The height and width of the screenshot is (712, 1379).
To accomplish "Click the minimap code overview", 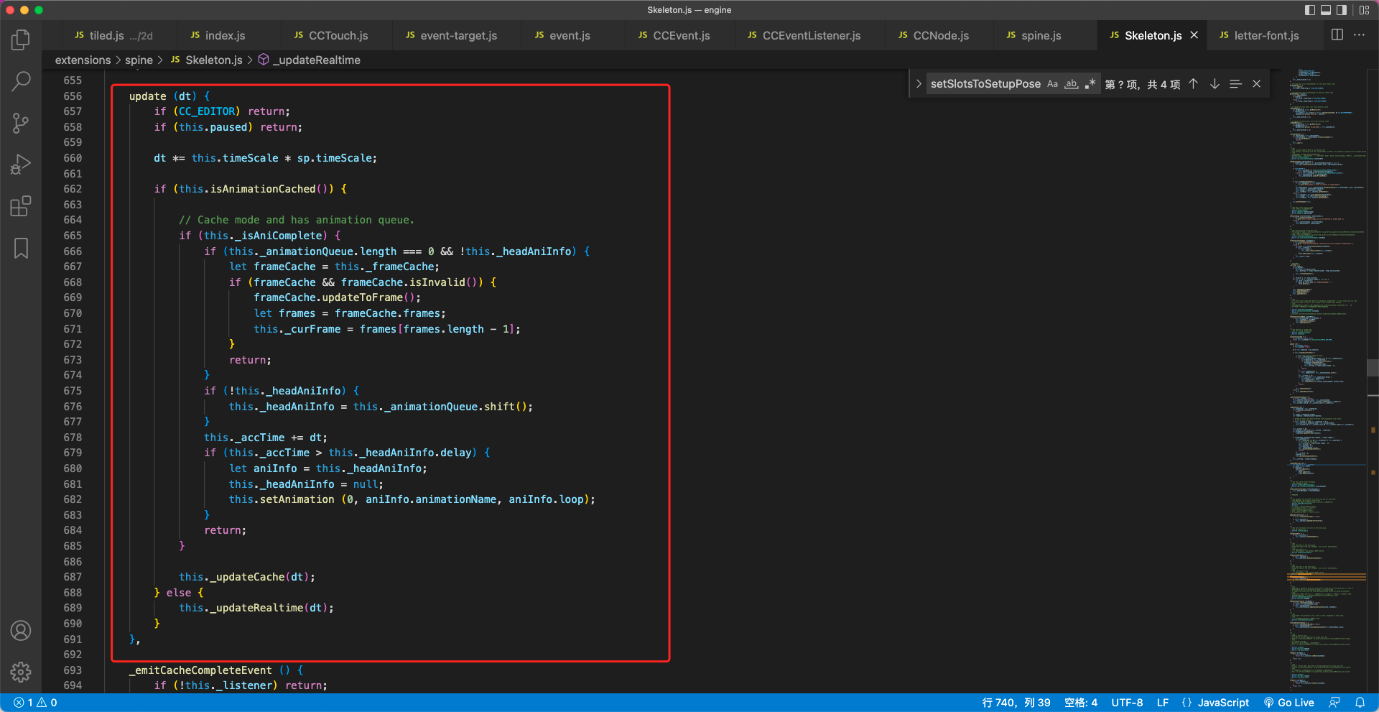I will 1327,381.
